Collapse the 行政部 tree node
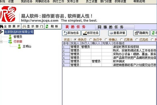Image resolution: width=157 pixels, height=105 pixels. click(1, 42)
